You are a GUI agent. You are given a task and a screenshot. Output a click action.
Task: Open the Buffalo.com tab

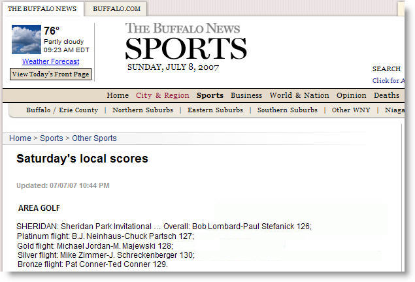tap(116, 8)
